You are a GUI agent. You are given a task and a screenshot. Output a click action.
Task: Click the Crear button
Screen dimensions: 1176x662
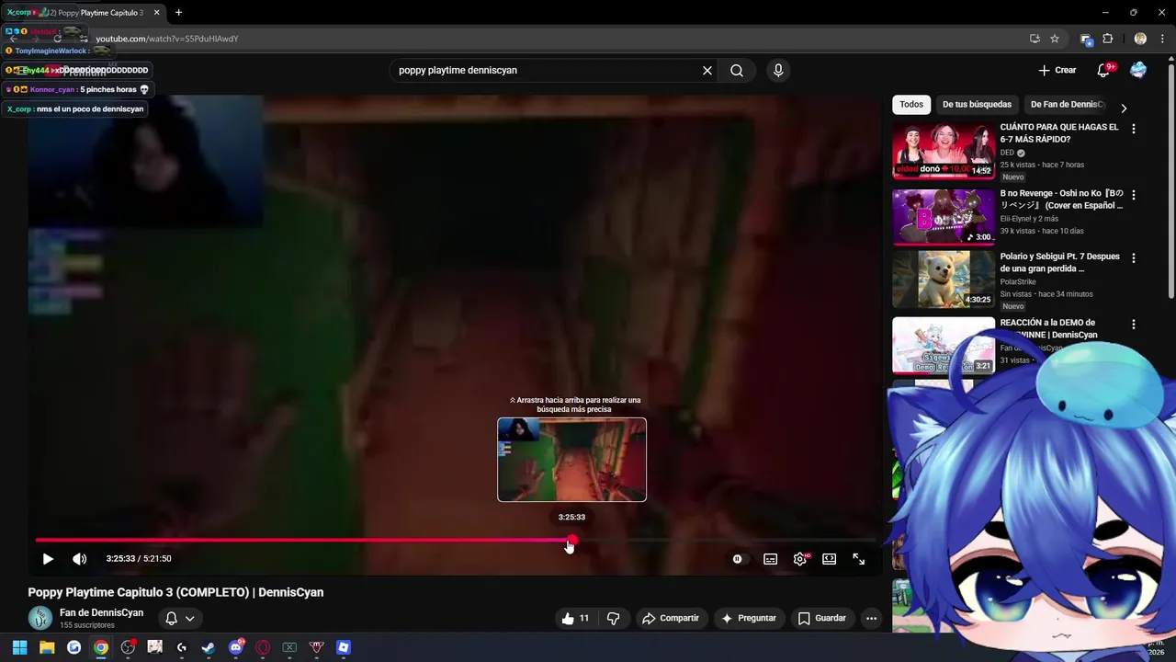click(x=1057, y=70)
